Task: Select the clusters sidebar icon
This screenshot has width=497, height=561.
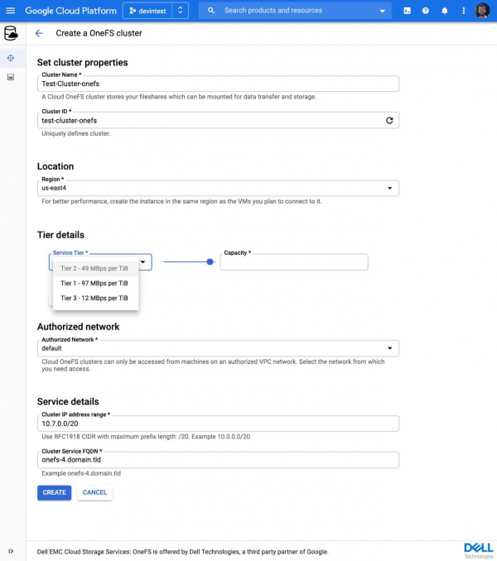Action: pos(11,58)
